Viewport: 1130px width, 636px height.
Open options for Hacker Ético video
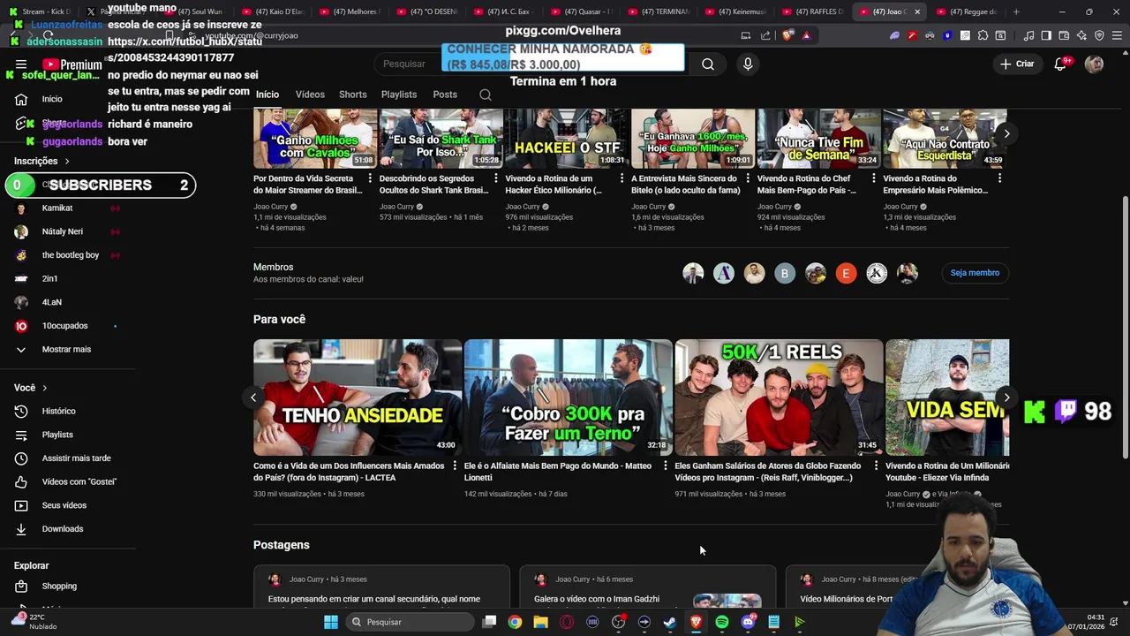tap(621, 178)
